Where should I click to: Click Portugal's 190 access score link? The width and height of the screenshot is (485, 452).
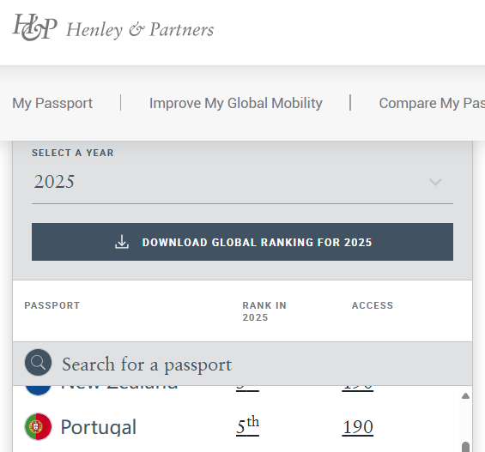(x=358, y=427)
